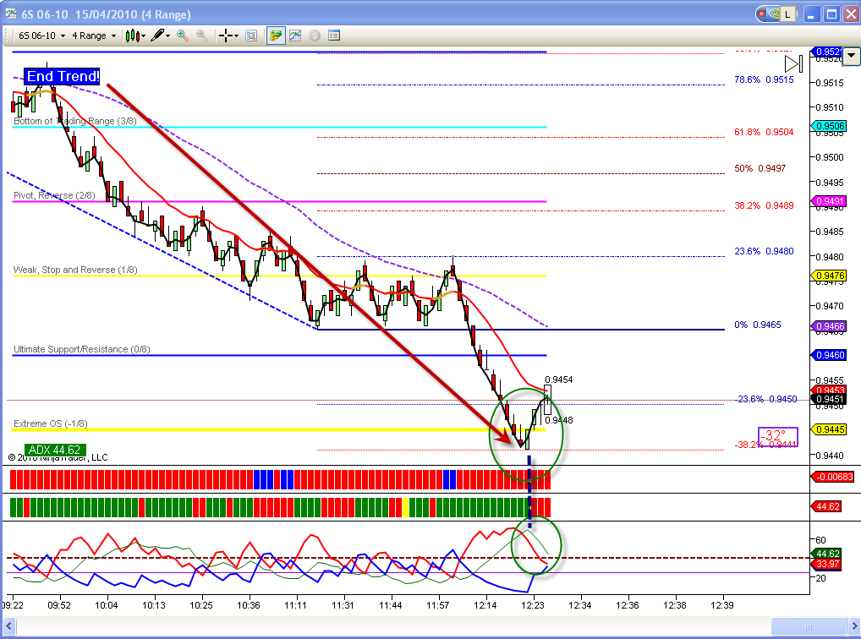Image resolution: width=861 pixels, height=639 pixels.
Task: Click the Bottom of Trading Range (3/8) label
Action: (75, 121)
